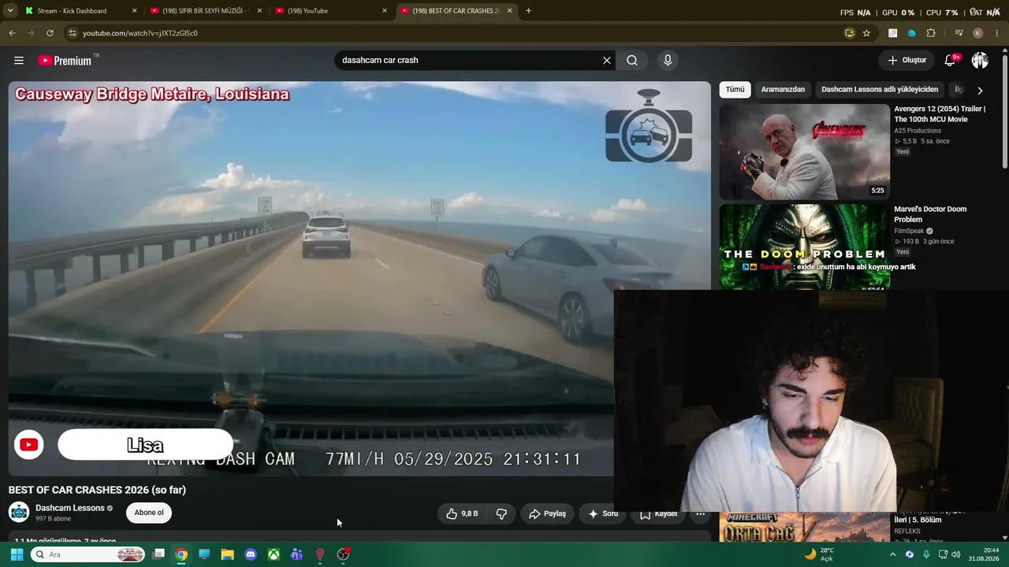1009x567 pixels.
Task: Open the YouTube account avatar menu
Action: pyautogui.click(x=980, y=61)
